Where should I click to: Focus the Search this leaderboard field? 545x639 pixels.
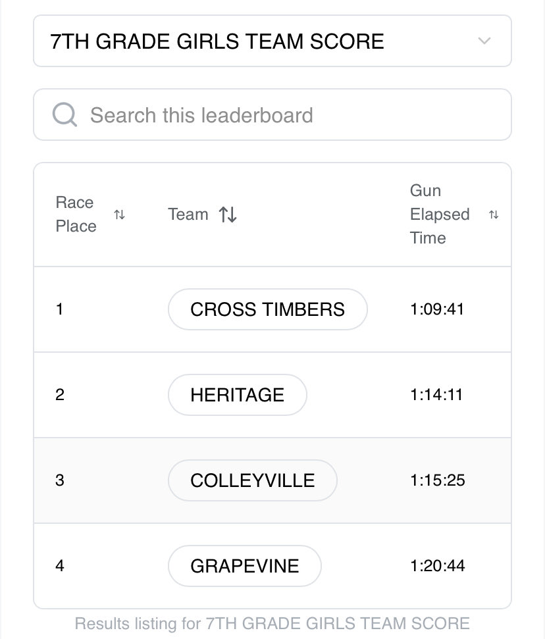(x=272, y=115)
